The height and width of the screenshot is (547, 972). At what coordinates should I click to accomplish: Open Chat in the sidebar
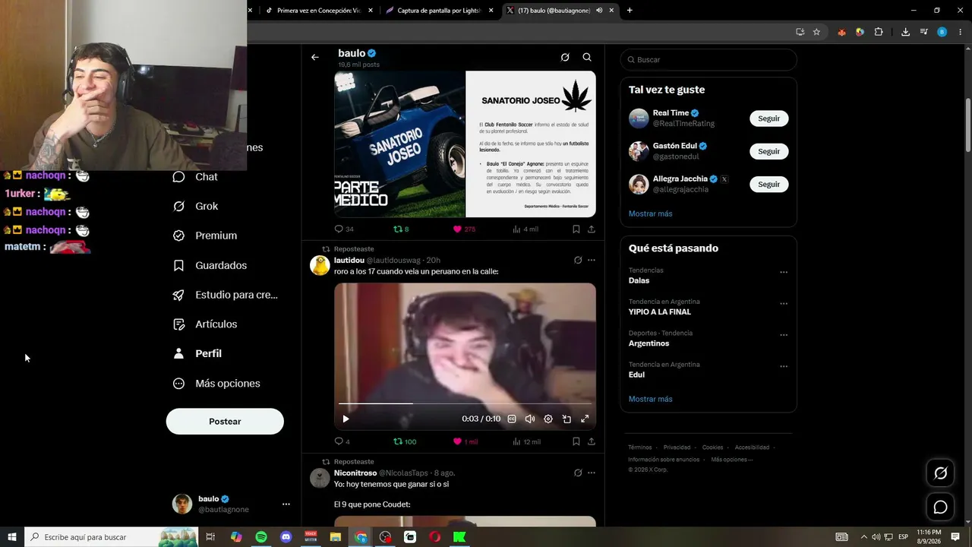(195, 177)
